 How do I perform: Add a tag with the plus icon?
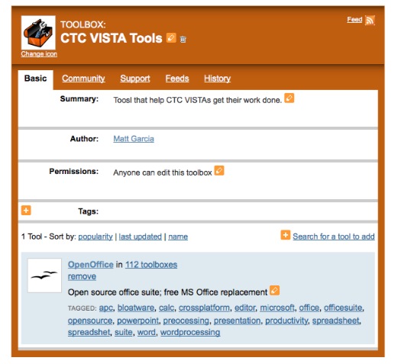tap(26, 211)
